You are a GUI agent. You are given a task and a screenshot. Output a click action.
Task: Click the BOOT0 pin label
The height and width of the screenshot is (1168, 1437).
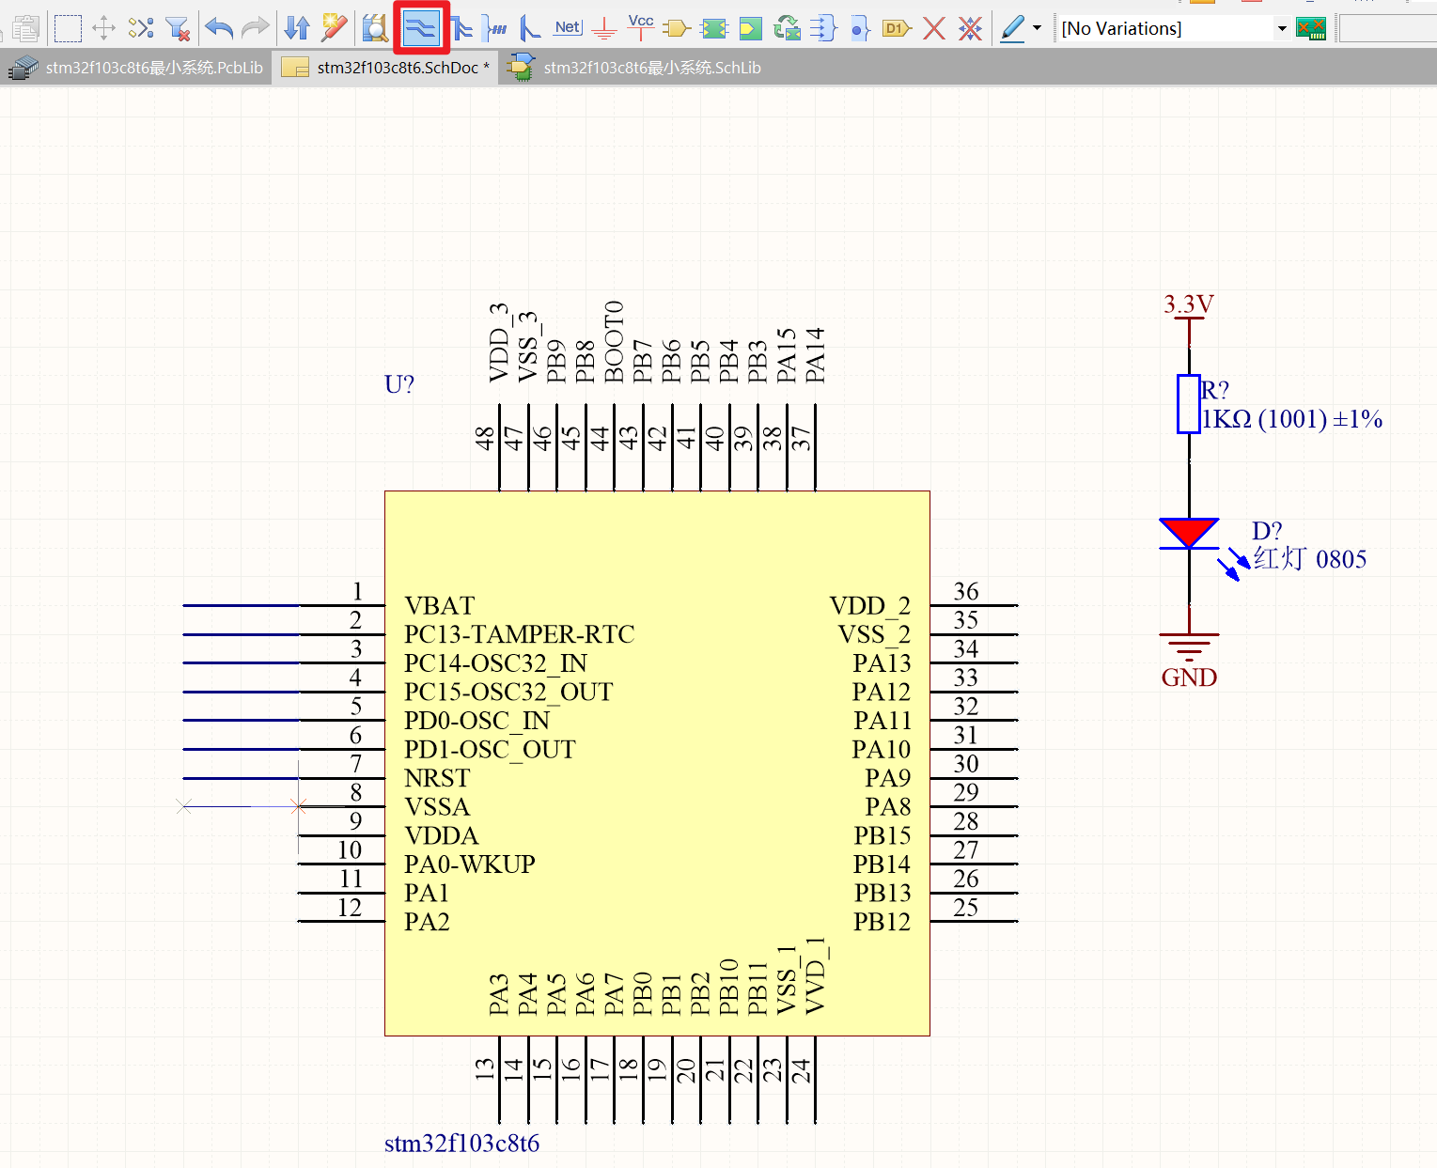tap(614, 342)
